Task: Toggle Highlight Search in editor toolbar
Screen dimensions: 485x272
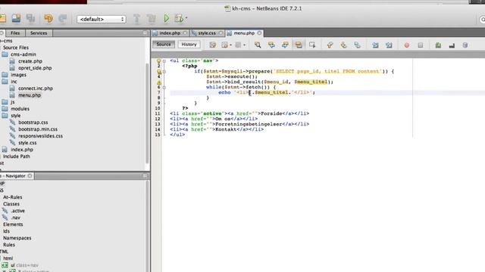Action: (x=299, y=45)
